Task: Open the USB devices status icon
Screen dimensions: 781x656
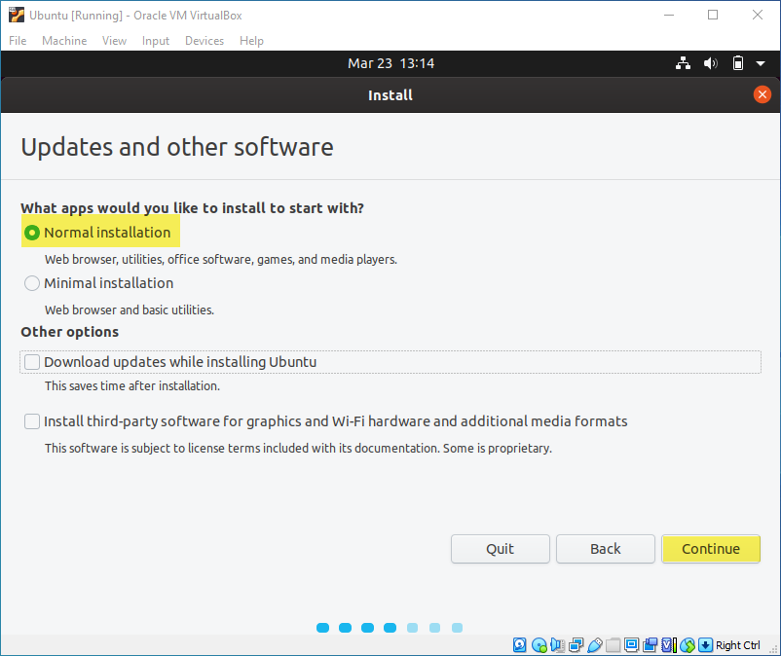Action: coord(595,645)
